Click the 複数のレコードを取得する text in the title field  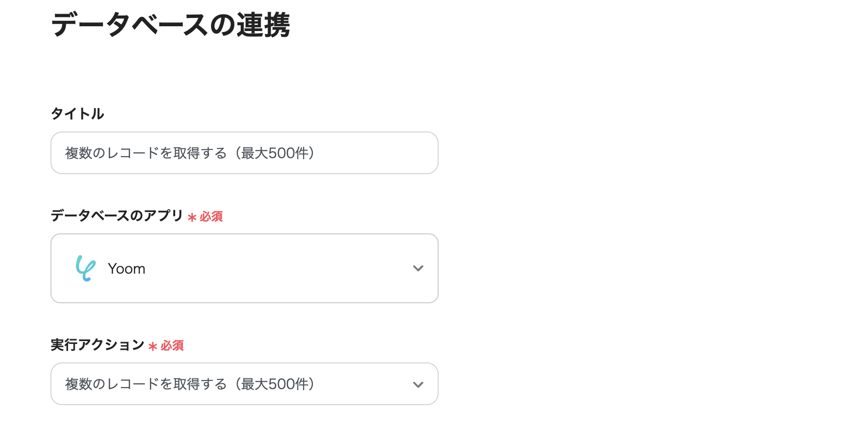tap(146, 153)
